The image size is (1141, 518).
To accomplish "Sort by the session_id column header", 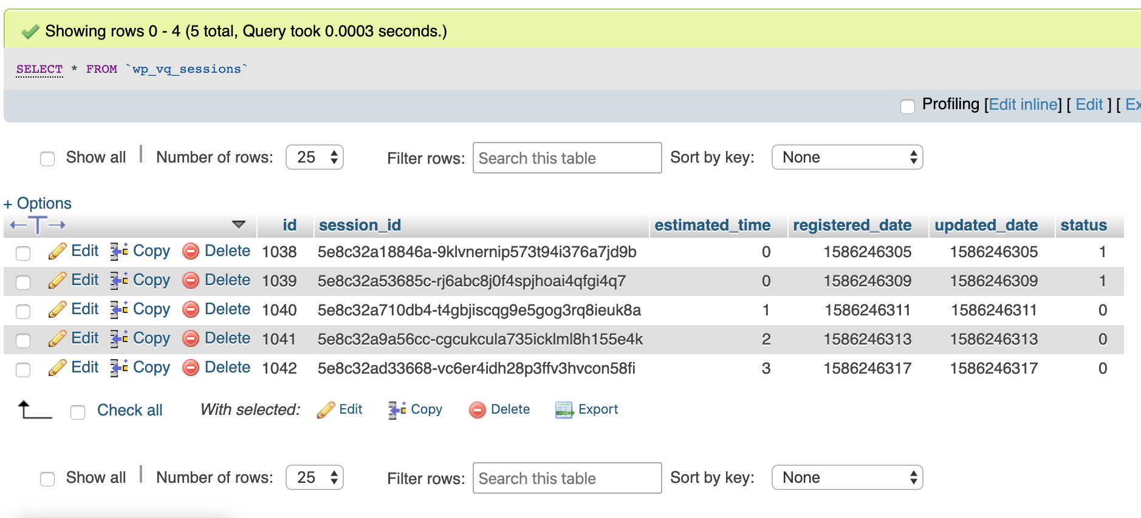I will 360,225.
